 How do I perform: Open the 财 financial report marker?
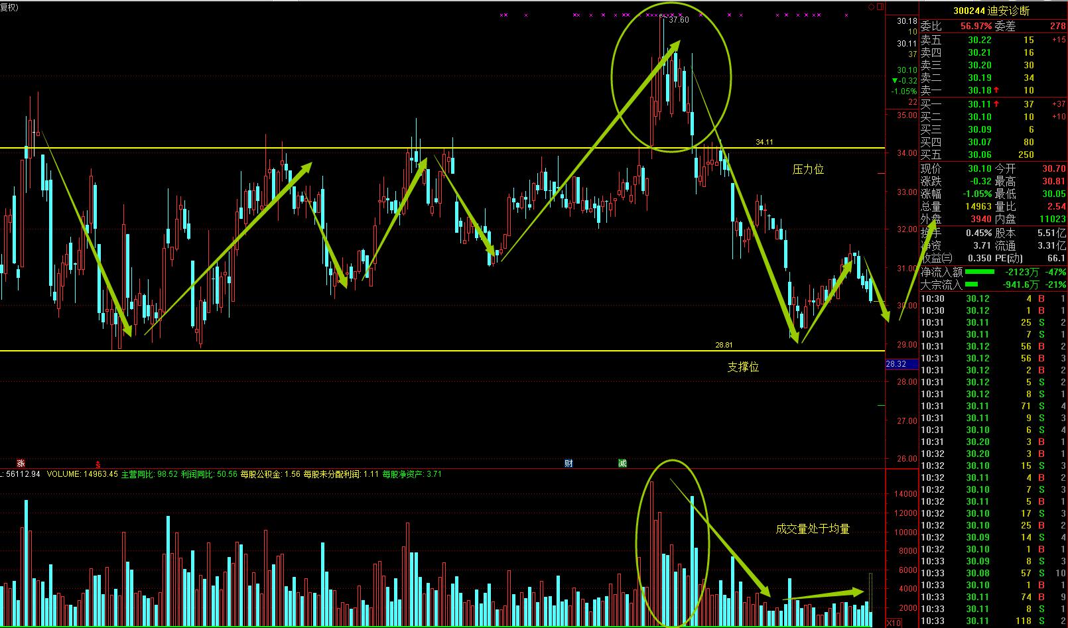(x=568, y=463)
